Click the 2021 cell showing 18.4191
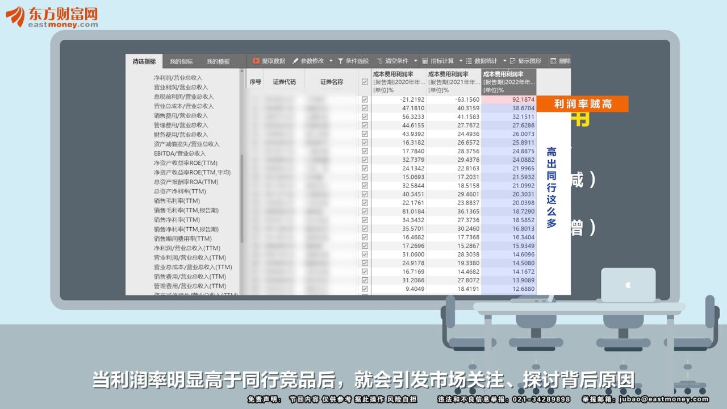The height and width of the screenshot is (409, 727). [x=454, y=289]
